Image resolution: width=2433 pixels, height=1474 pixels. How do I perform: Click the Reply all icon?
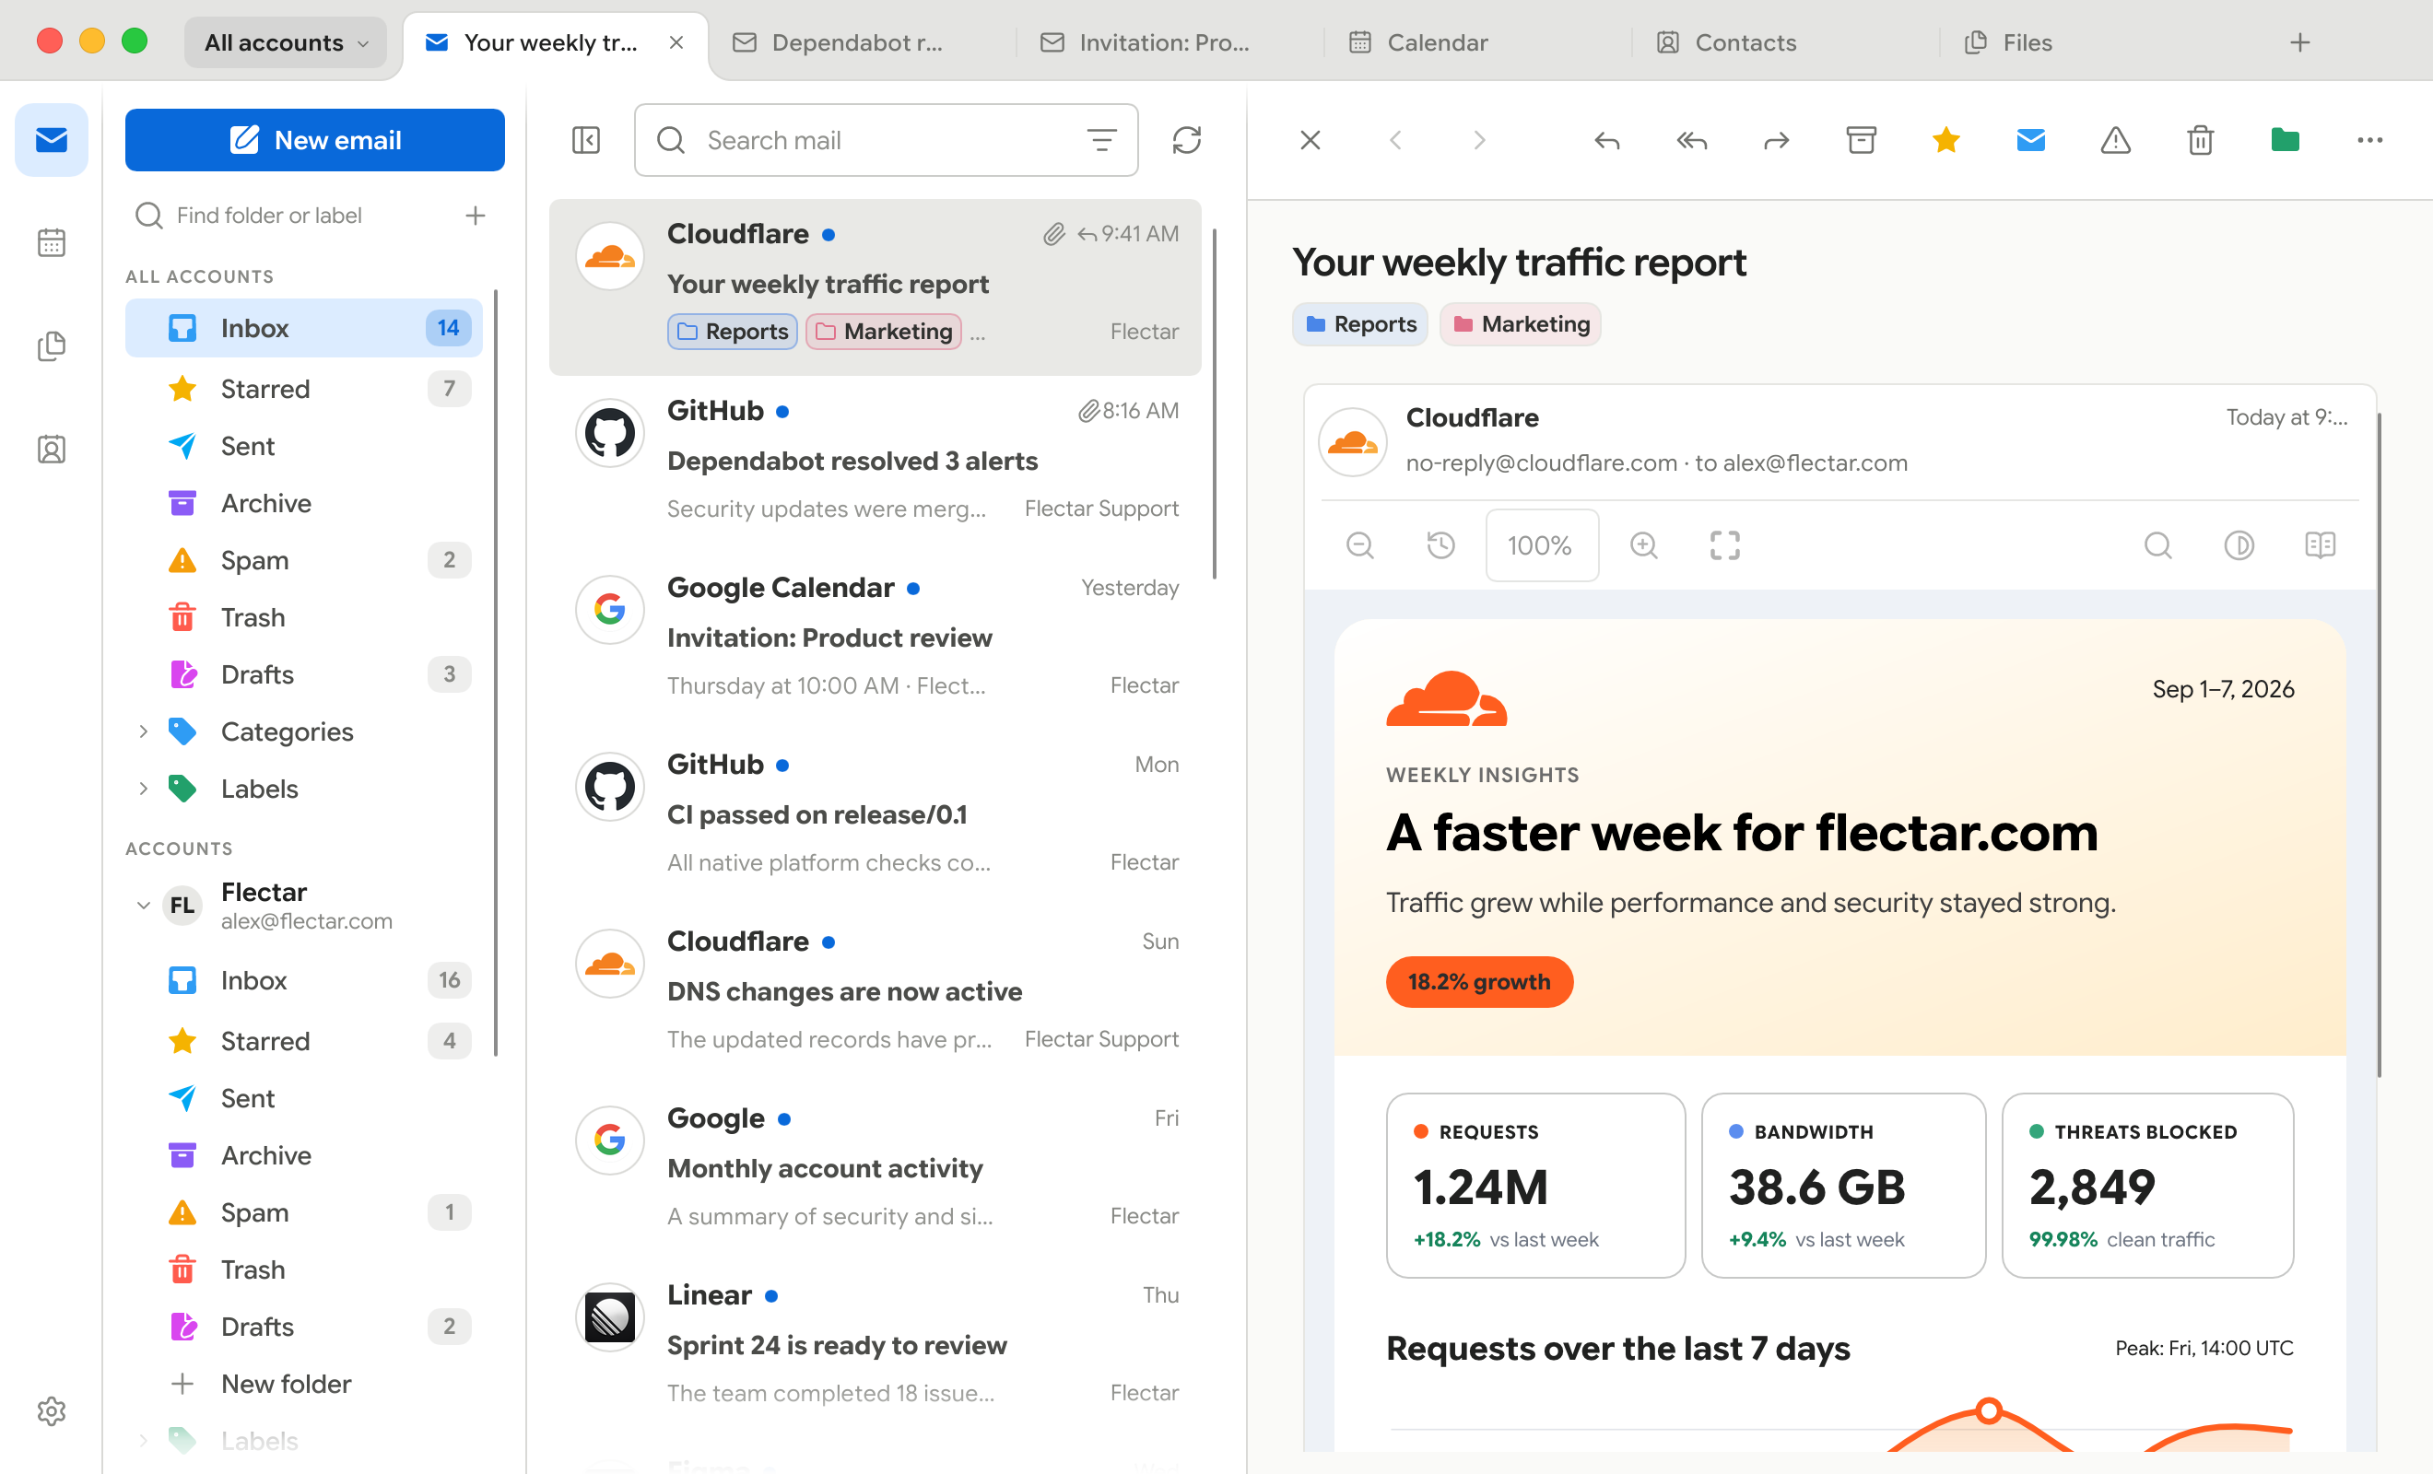pyautogui.click(x=1691, y=141)
